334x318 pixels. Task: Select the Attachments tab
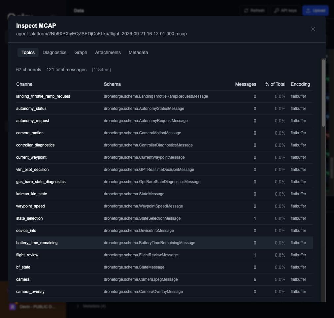(x=108, y=52)
